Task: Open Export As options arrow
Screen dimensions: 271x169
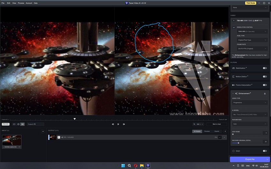Action: [x=267, y=159]
